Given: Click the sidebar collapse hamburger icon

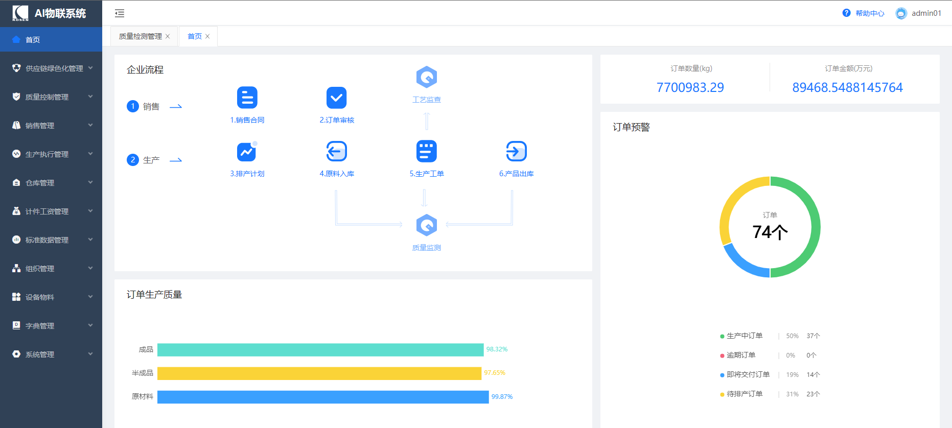Looking at the screenshot, I should click(x=120, y=13).
